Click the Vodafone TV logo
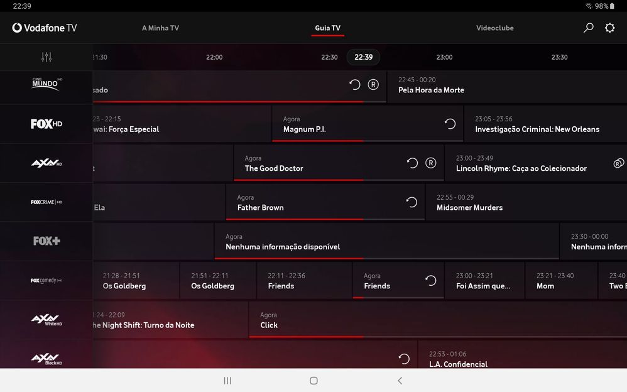Screen dimensions: 627x392 (x=44, y=28)
